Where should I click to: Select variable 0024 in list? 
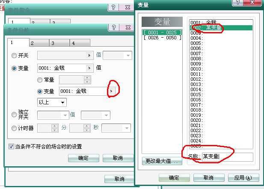pyautogui.click(x=221, y=141)
